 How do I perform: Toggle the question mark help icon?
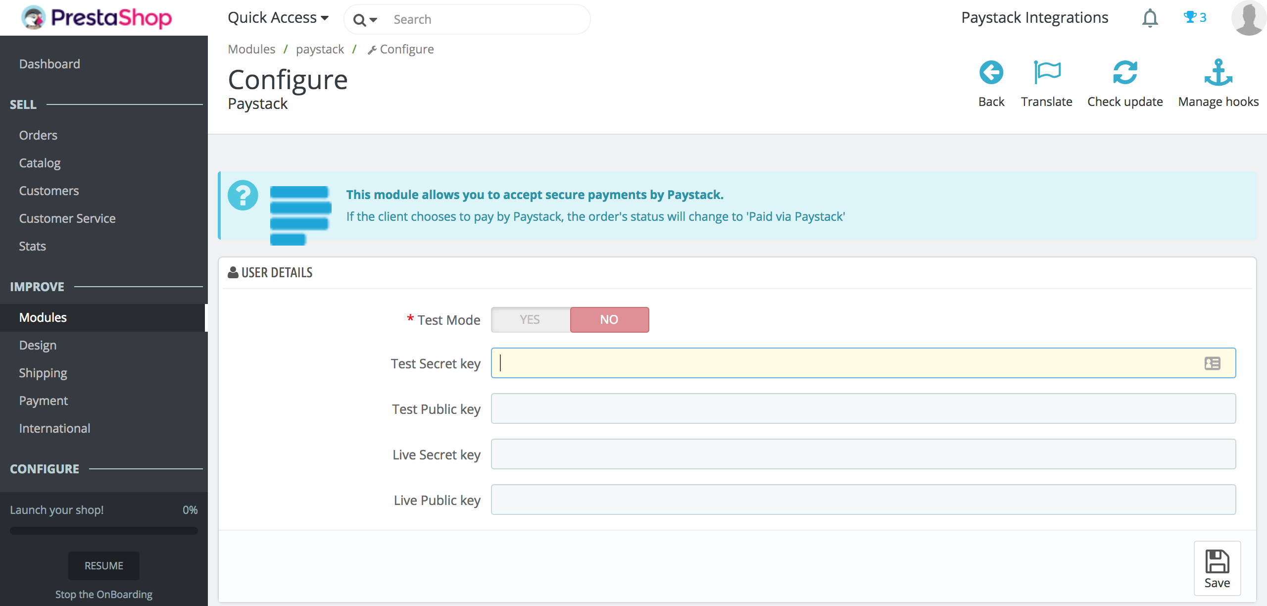tap(242, 195)
